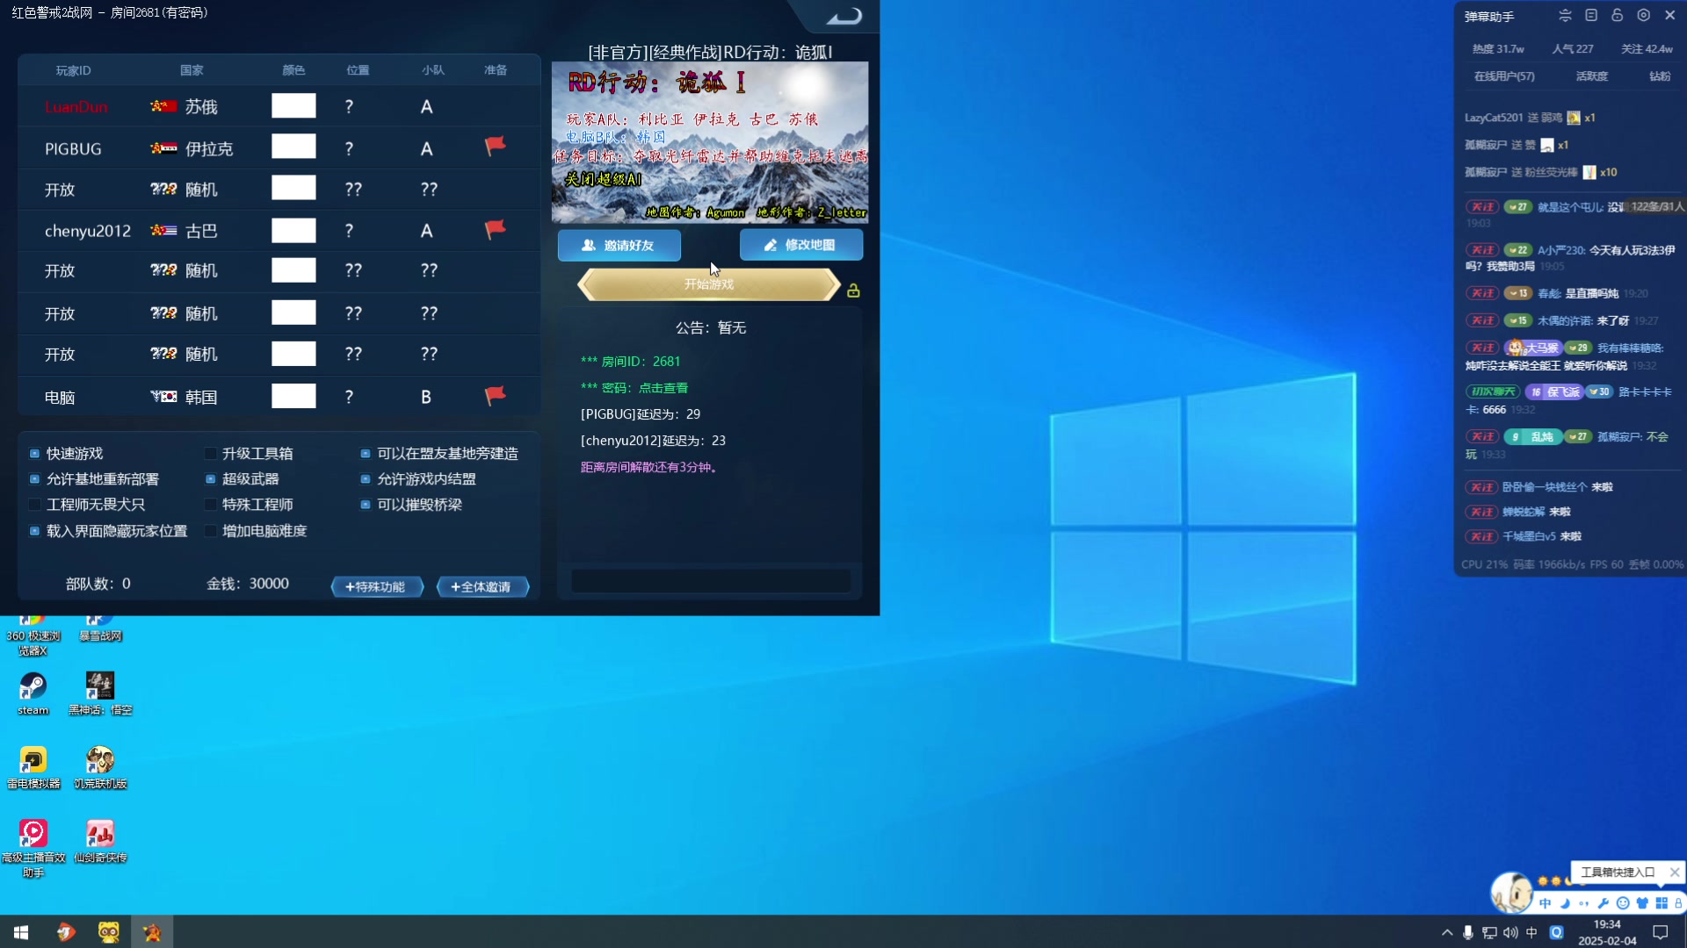The image size is (1687, 948).
Task: Click the shirt skin icon in the input method toolbar
Action: point(1642,903)
